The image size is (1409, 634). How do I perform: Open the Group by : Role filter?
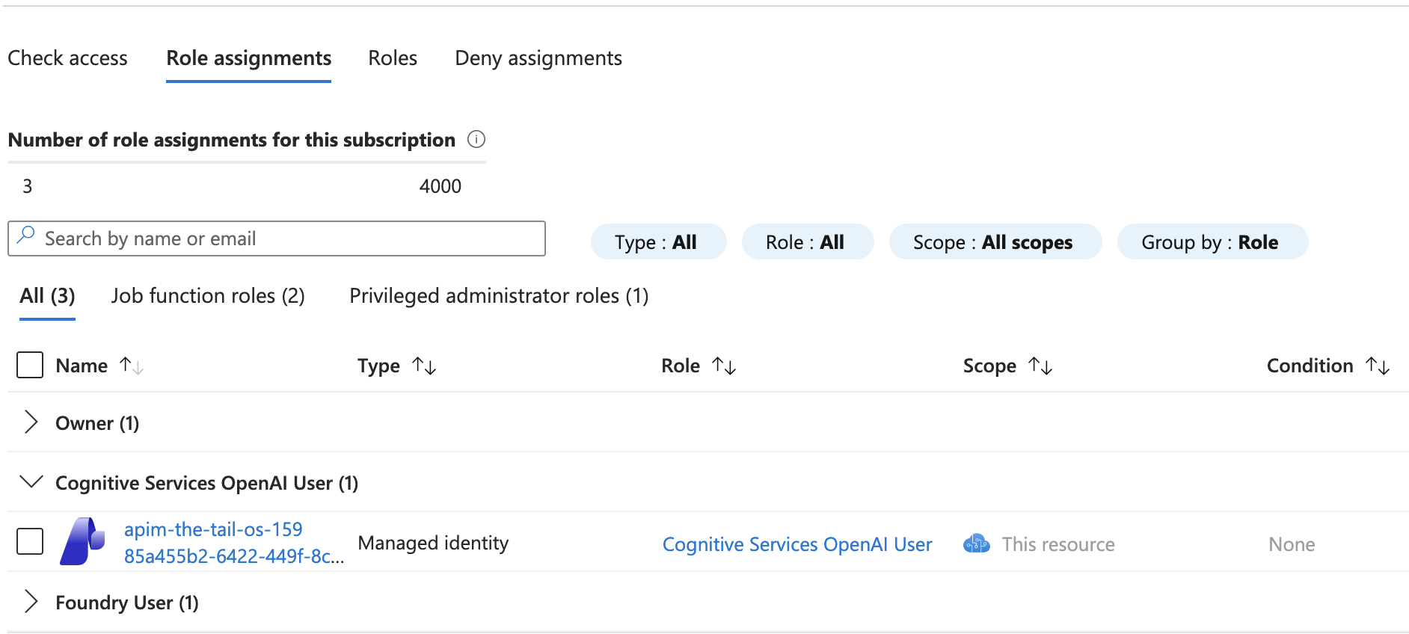click(x=1212, y=242)
